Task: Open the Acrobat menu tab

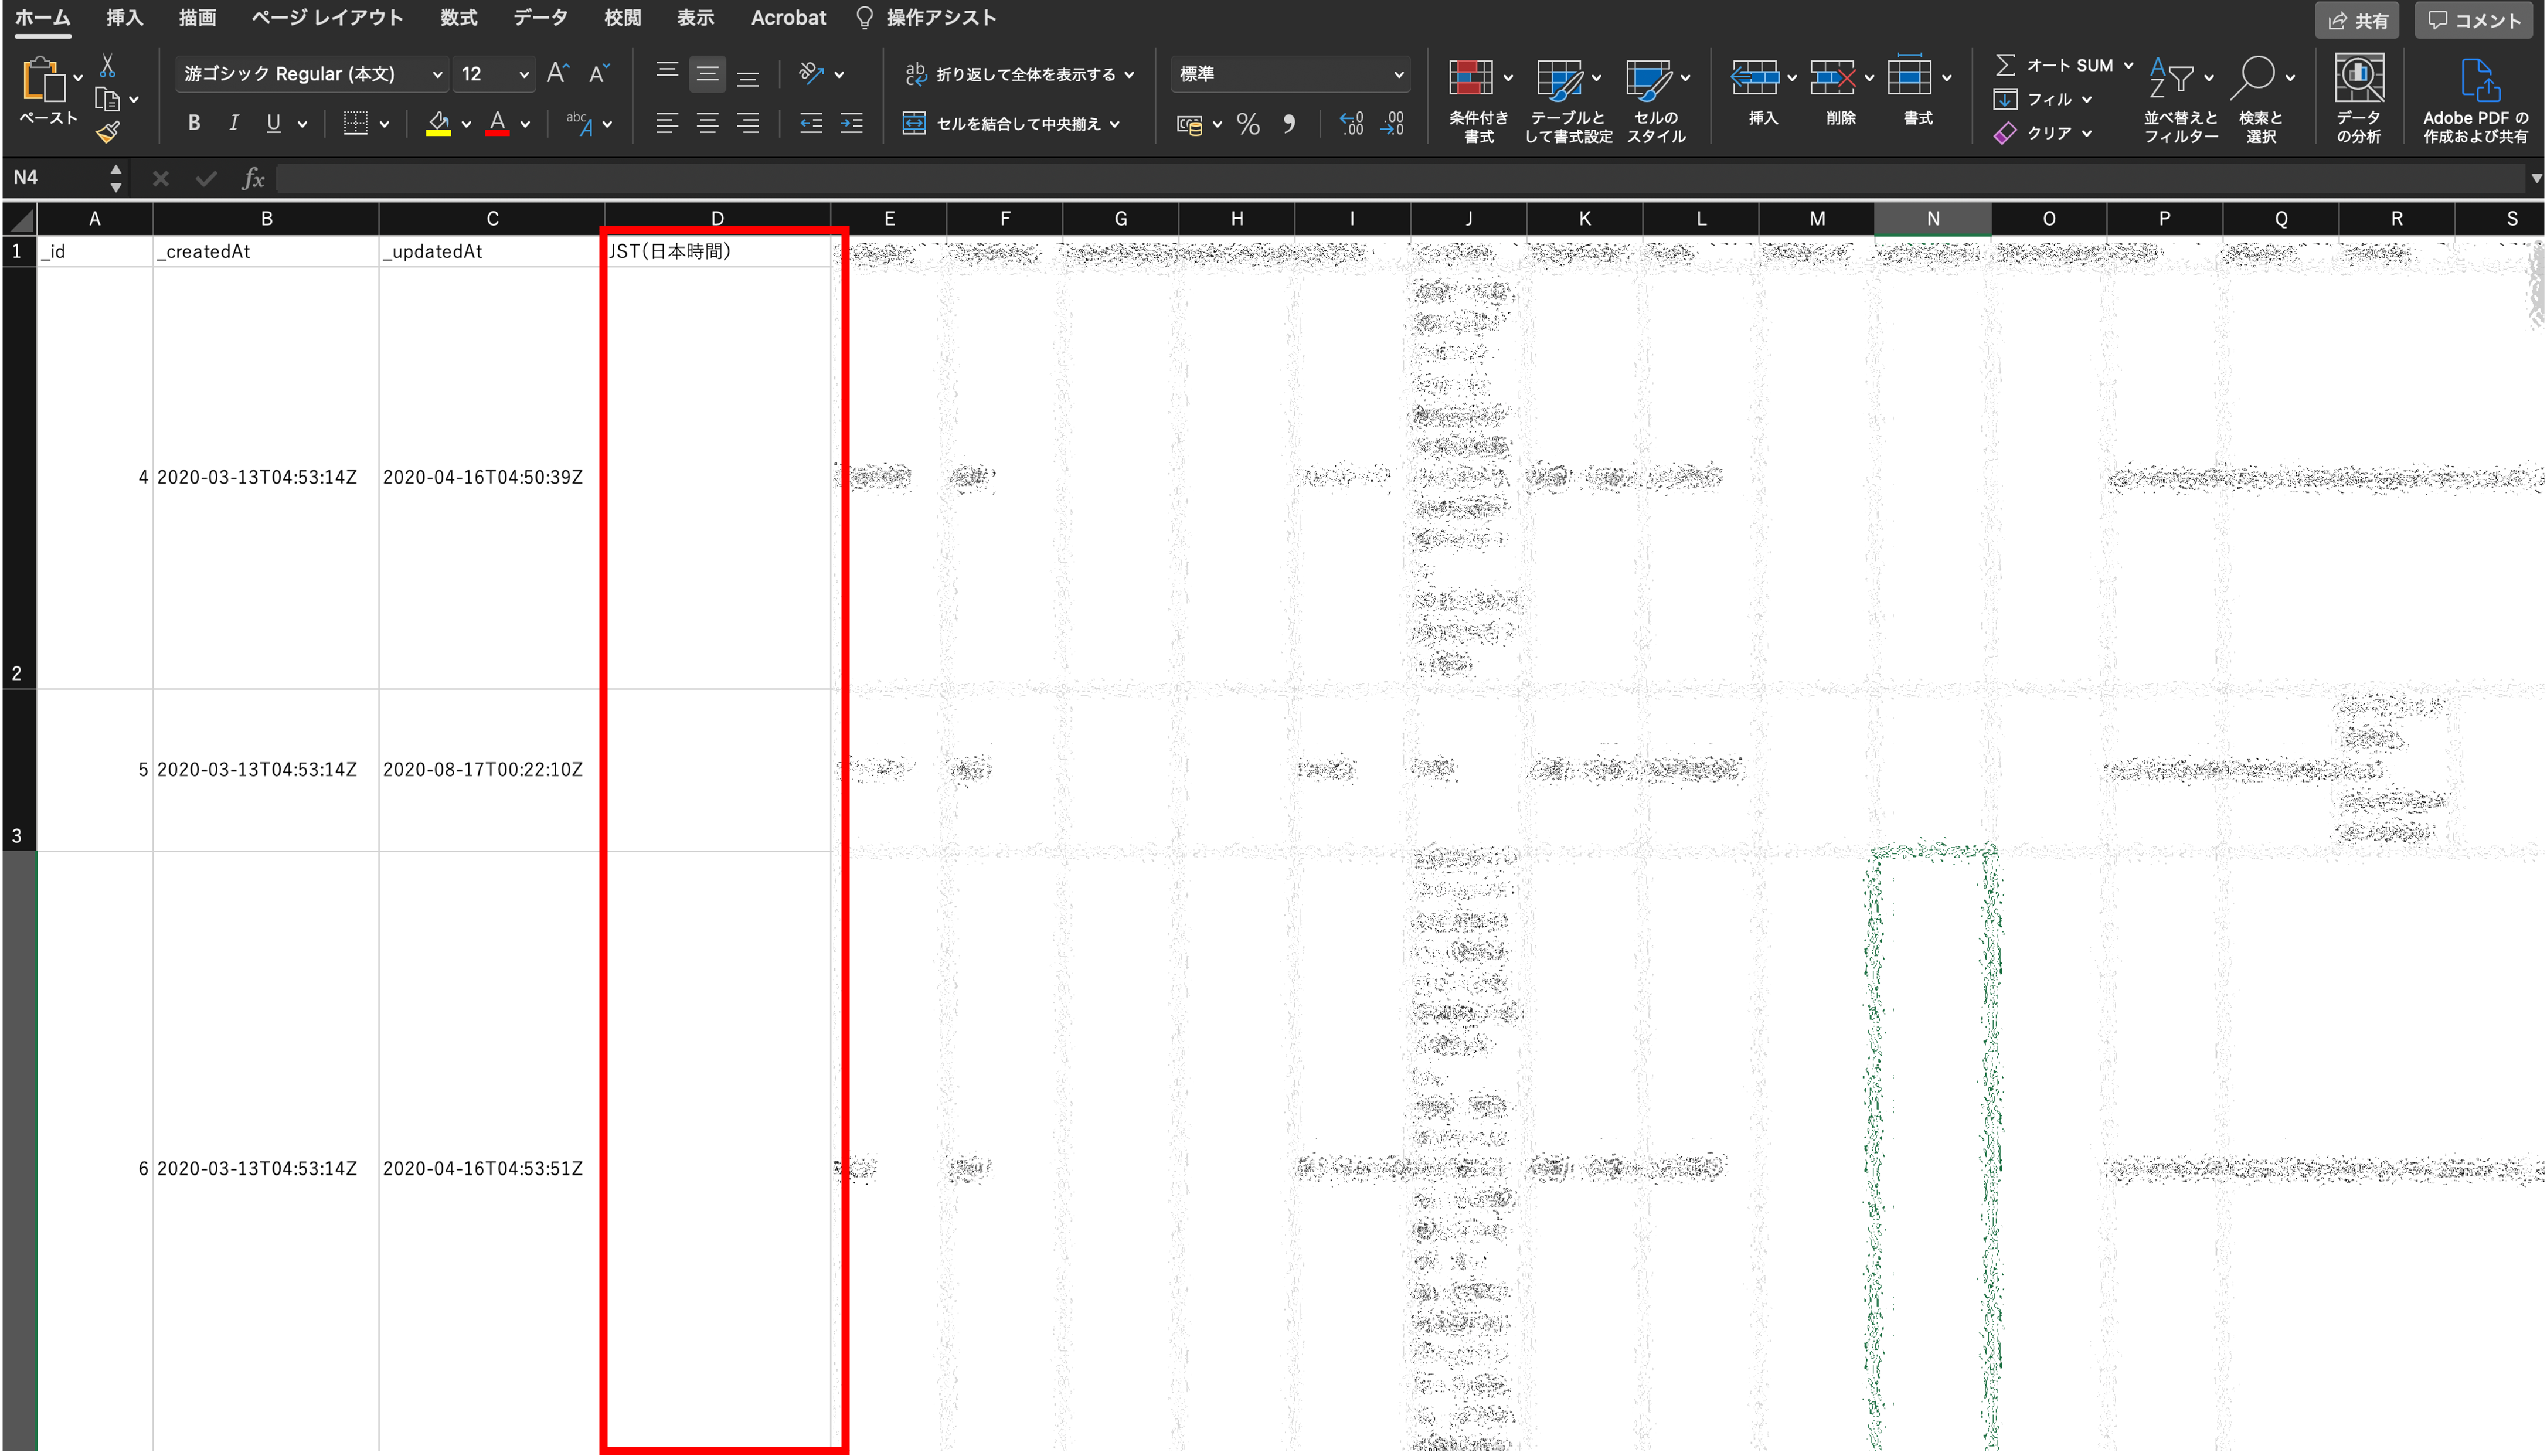Action: 788,17
